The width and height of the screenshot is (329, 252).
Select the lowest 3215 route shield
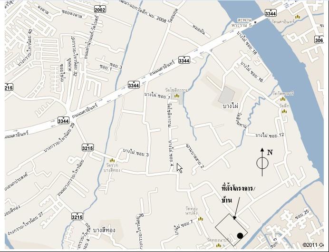click(77, 216)
